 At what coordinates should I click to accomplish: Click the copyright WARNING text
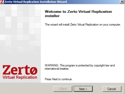click(x=80, y=67)
